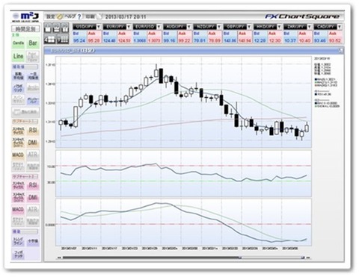Click the 時間足別 timeframe button

click(25, 28)
